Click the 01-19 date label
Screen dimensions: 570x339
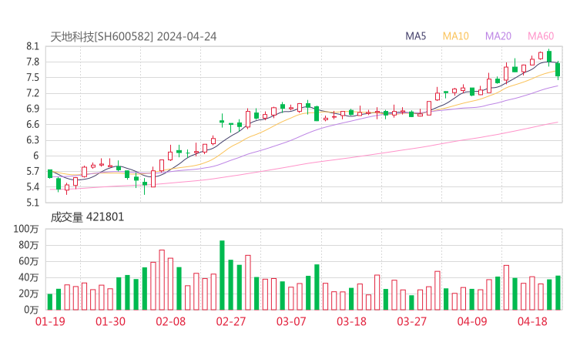point(50,321)
